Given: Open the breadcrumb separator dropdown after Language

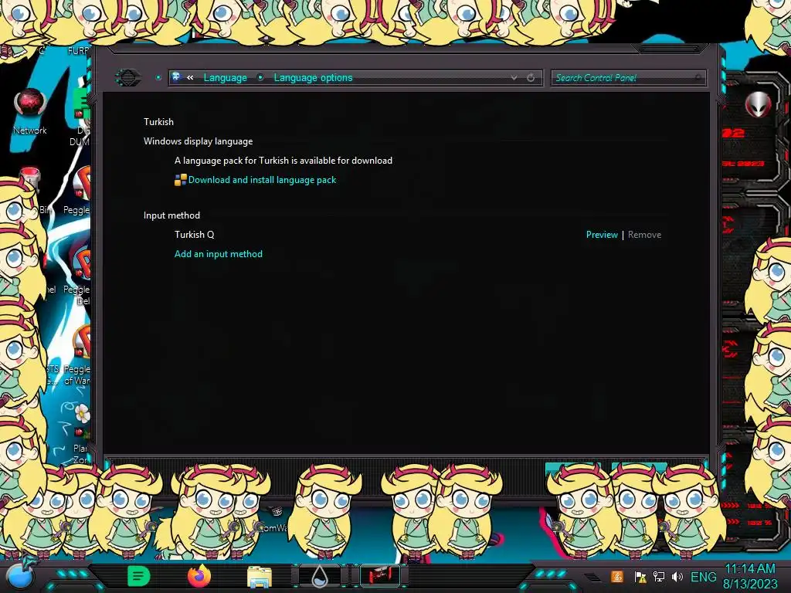Looking at the screenshot, I should coord(260,78).
